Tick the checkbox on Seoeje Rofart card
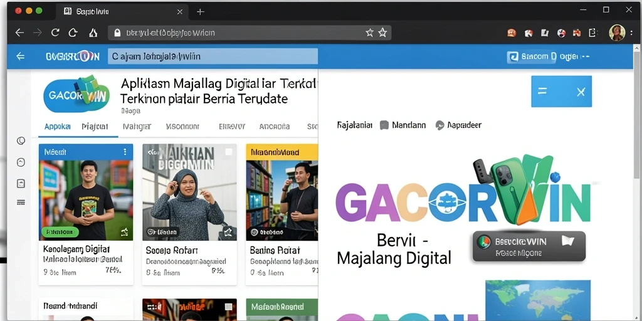 tap(229, 152)
